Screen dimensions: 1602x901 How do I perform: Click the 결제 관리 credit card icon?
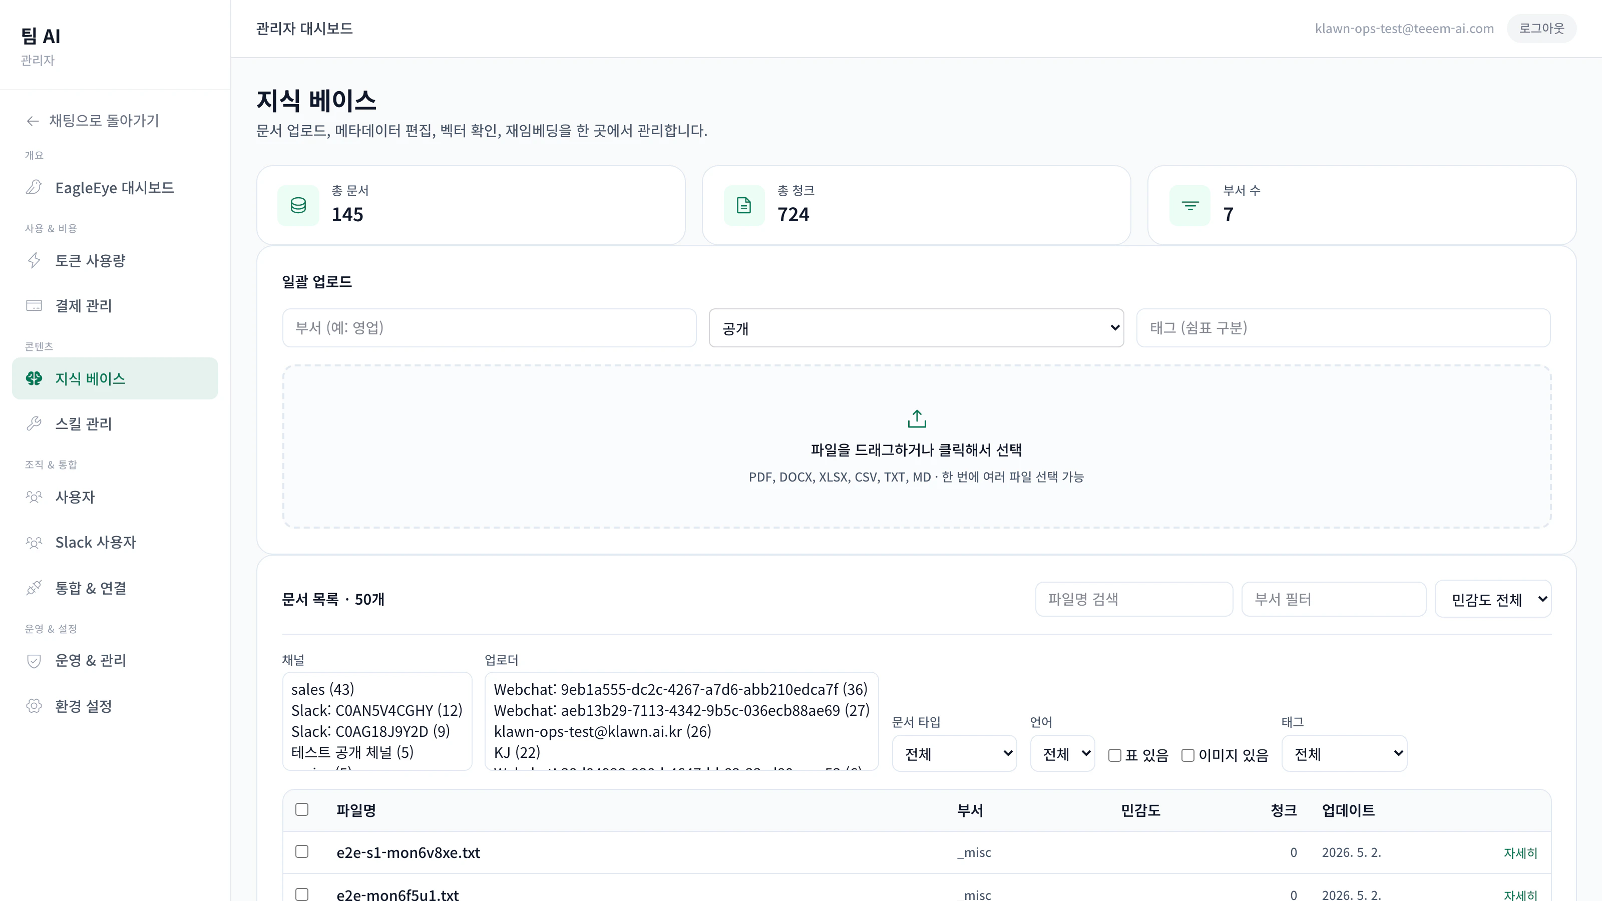tap(34, 305)
